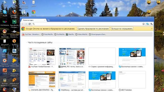
Task: Click Сделать браузером по умолчанию button
Action: pyautogui.click(x=93, y=29)
